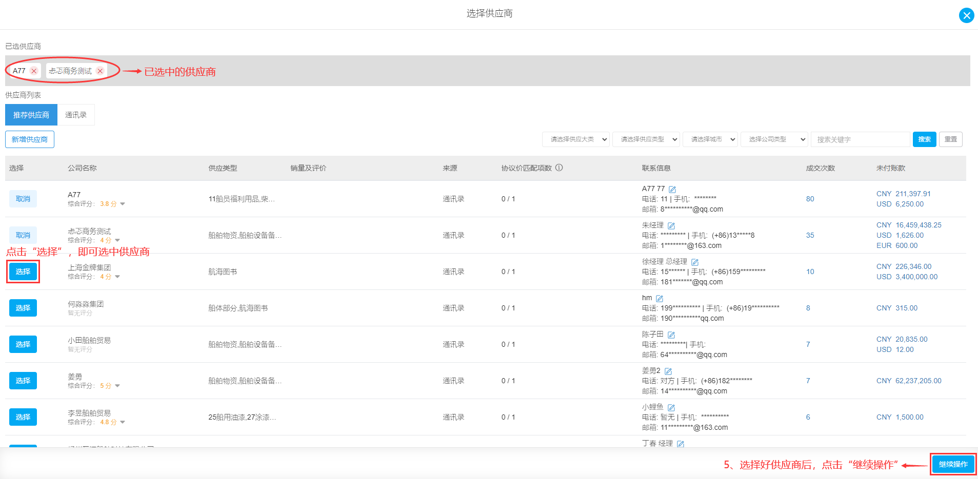Open unpaid amount CNY 20,835.00
This screenshot has height=479, width=978.
[902, 339]
